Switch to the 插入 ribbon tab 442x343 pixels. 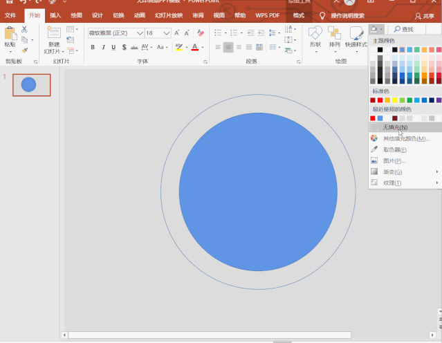click(x=55, y=15)
